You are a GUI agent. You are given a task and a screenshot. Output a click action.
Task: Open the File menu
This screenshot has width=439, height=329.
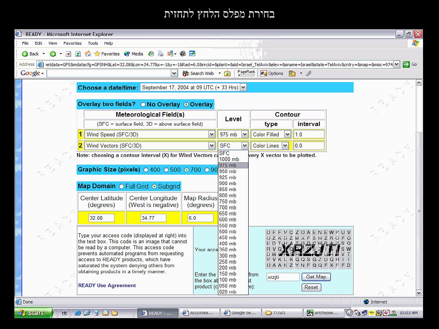tap(25, 43)
